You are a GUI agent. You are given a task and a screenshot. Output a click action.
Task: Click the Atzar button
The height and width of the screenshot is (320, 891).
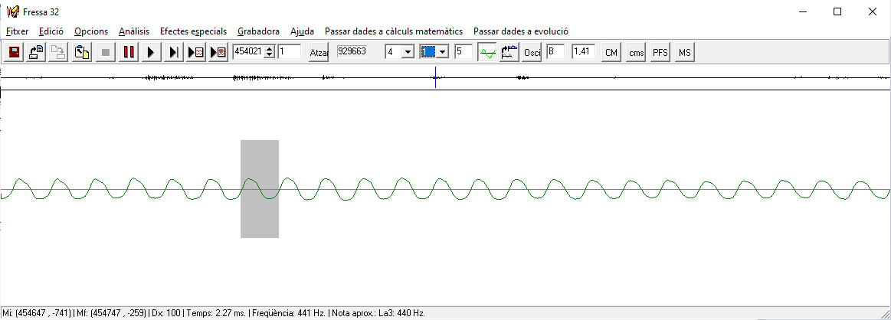click(319, 52)
